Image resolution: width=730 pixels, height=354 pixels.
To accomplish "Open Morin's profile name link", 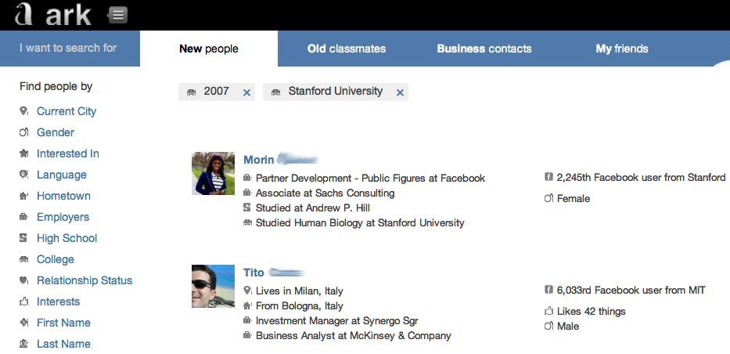I will tap(259, 160).
